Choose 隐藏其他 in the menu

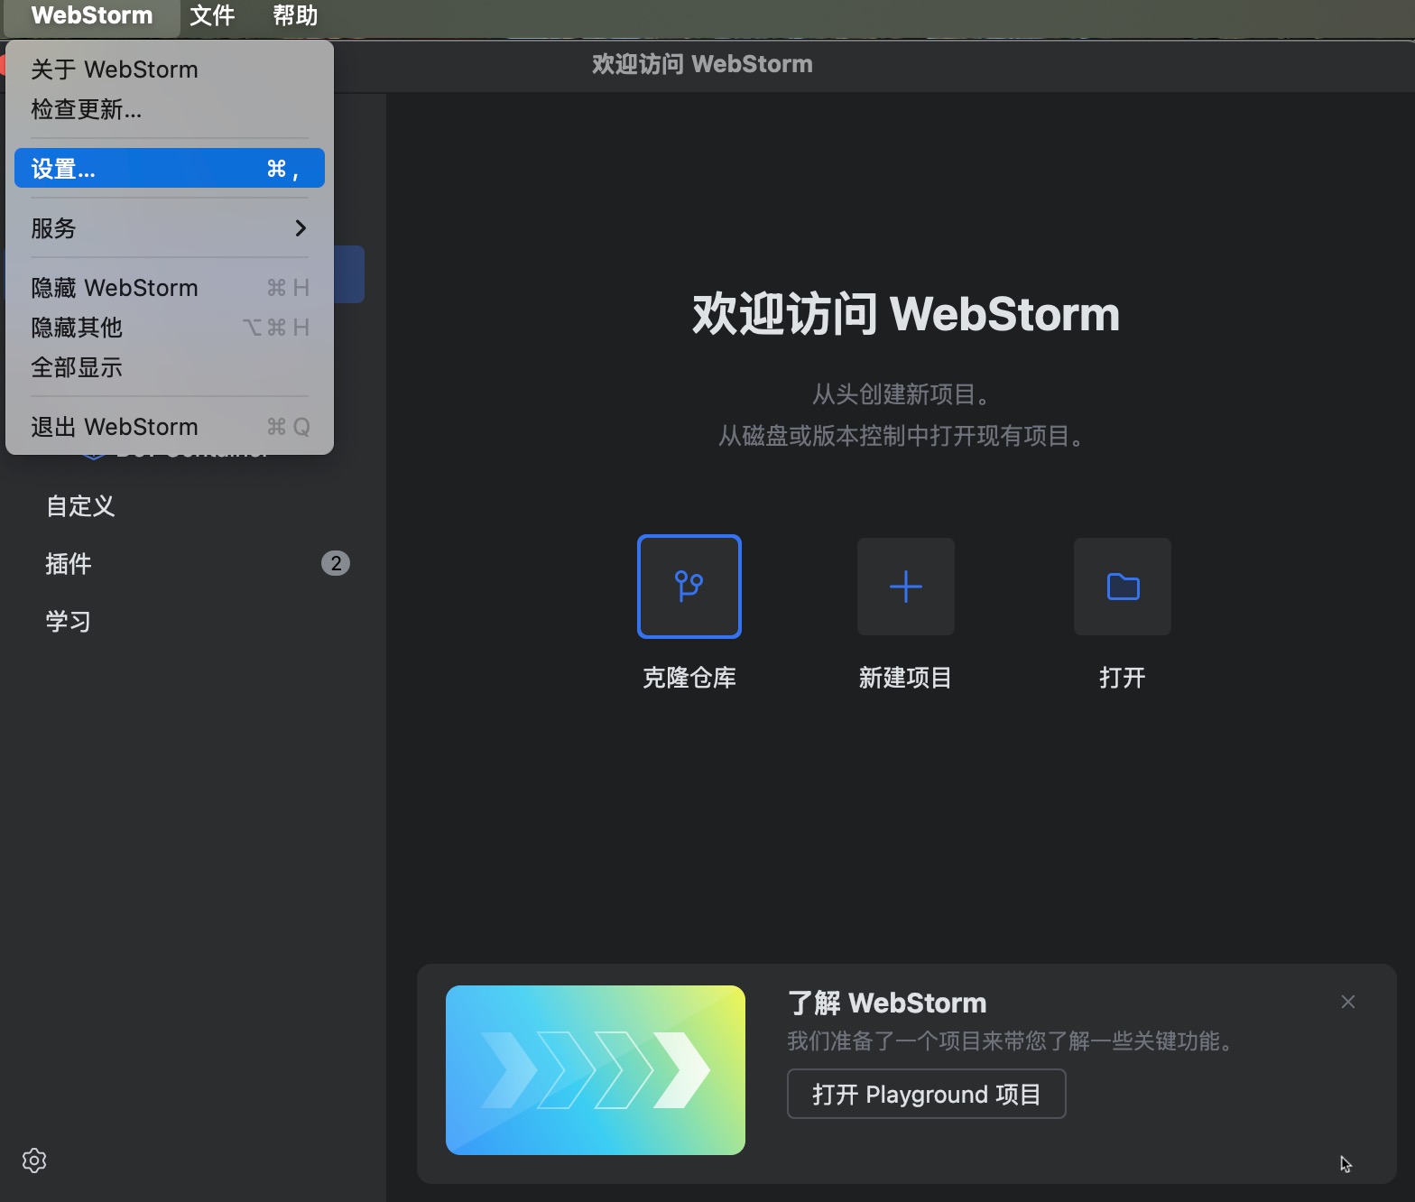[77, 328]
